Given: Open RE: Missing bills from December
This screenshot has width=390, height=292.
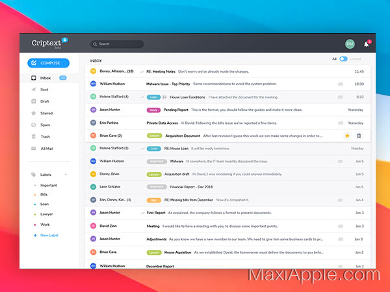Looking at the screenshot, I should pyautogui.click(x=227, y=200).
